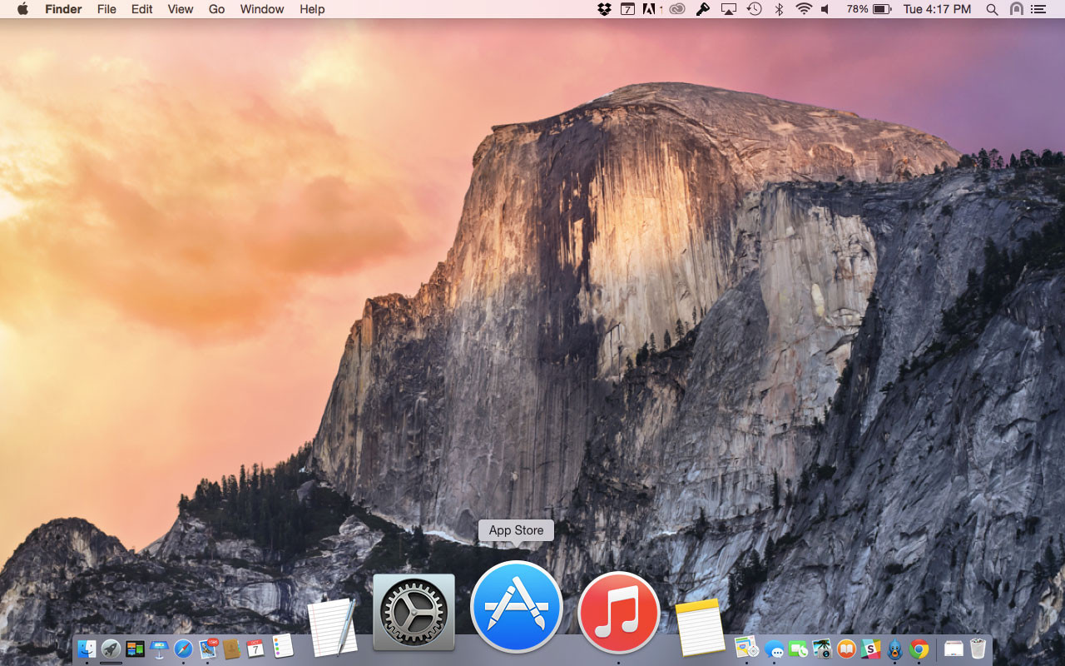Open blue bird Twitter client in Dock
The image size is (1065, 666).
pyautogui.click(x=894, y=649)
